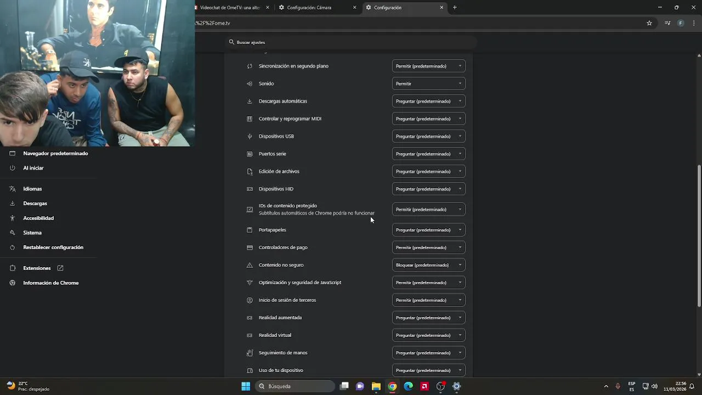Click the Dispositivos USB icon
The image size is (702, 395).
click(x=250, y=136)
